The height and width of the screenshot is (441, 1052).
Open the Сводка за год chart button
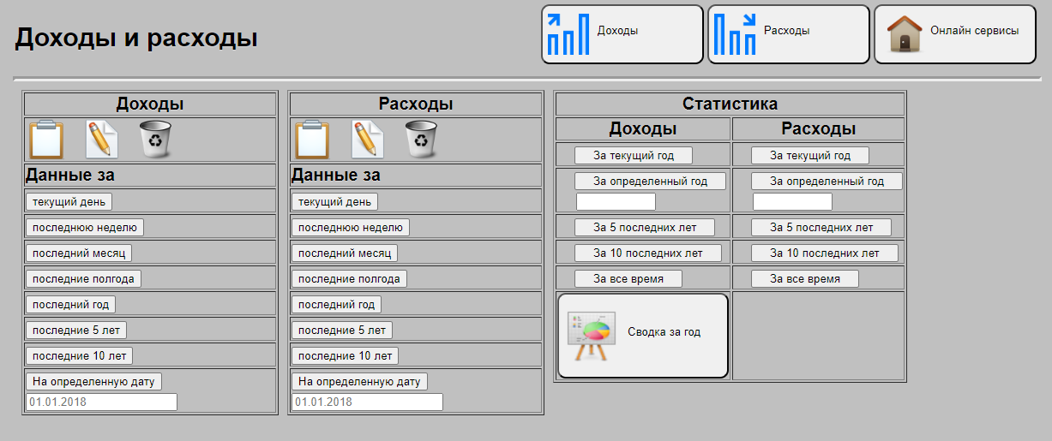[643, 336]
